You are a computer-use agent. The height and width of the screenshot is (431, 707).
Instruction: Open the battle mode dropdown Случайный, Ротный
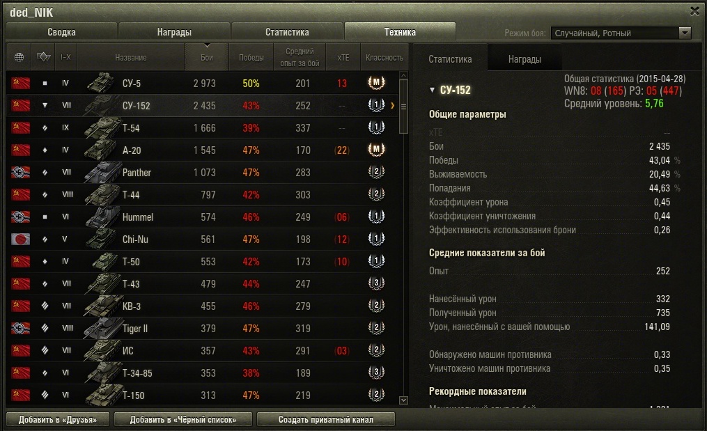pos(621,33)
